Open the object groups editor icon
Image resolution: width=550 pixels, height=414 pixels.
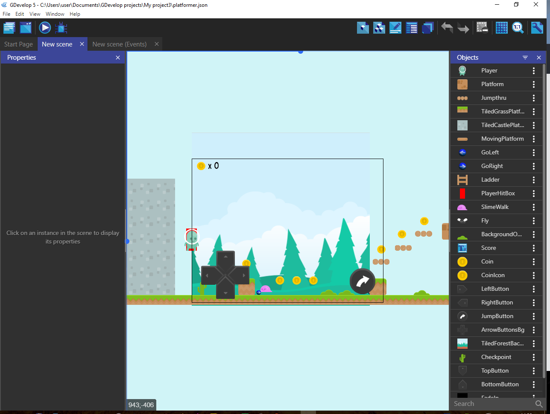coord(379,28)
